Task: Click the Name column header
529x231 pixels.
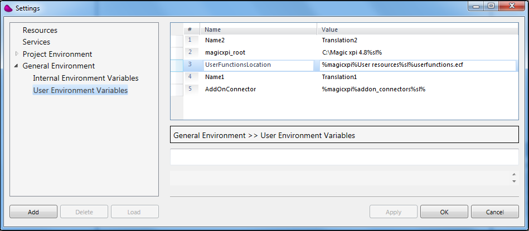Action: tap(258, 30)
